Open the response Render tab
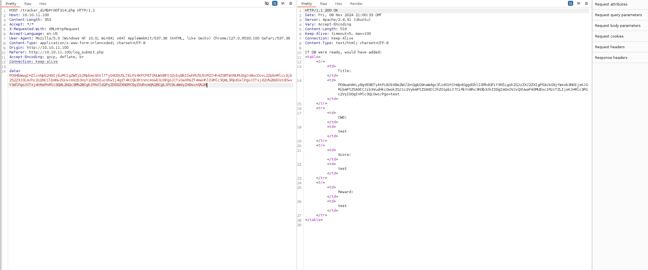The height and width of the screenshot is (270, 648). click(x=356, y=4)
